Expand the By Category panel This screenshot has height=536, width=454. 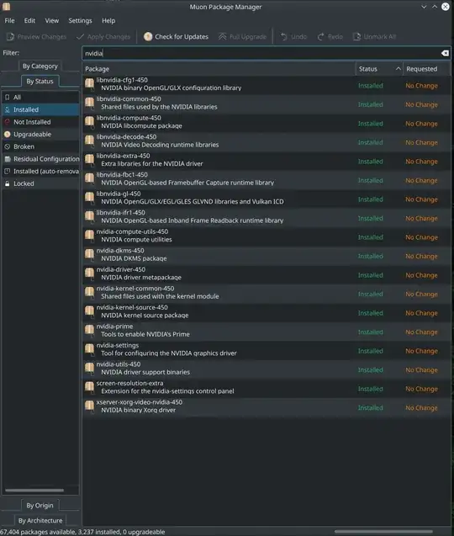click(x=40, y=66)
